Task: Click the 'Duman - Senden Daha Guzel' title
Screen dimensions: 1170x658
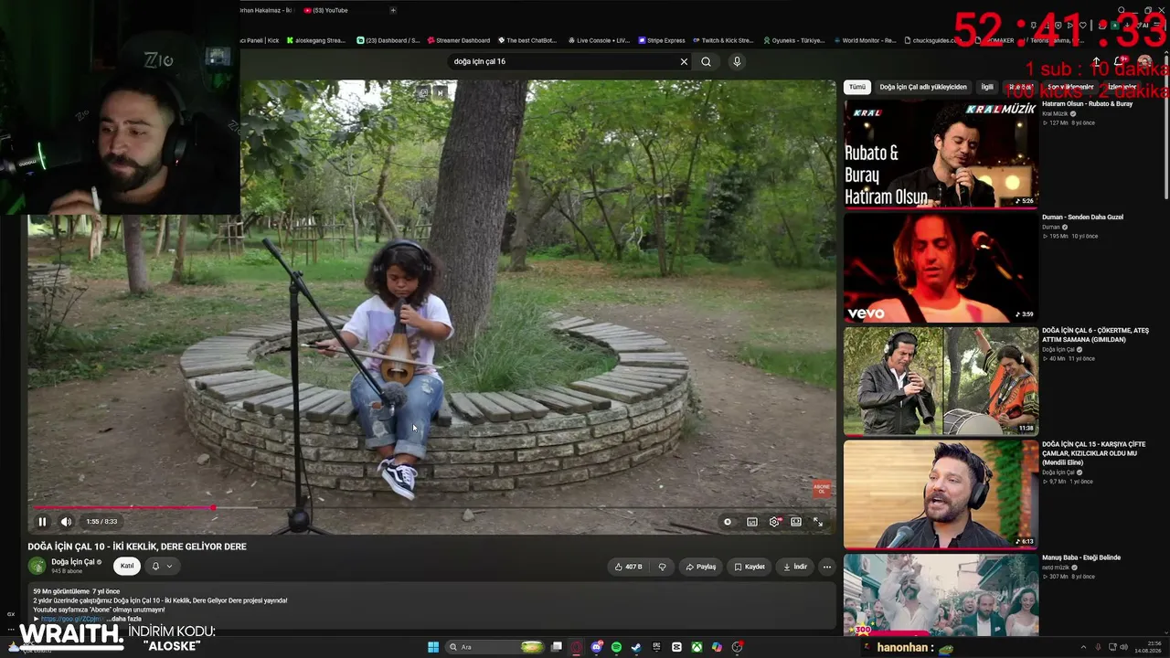Action: 1082,218
